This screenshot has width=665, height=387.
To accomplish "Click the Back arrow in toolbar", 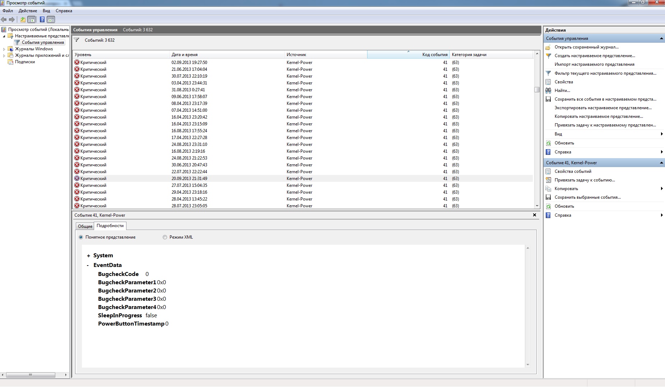I will pos(4,19).
